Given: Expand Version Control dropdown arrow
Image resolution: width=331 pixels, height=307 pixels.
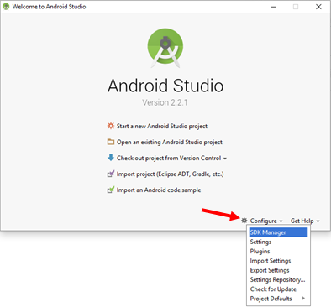Looking at the screenshot, I should point(225,159).
